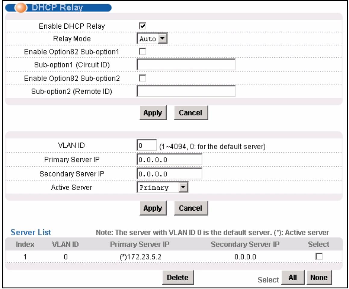Click the Sub-option1 (Circuit ID) field
This screenshot has height=289, width=349.
pyautogui.click(x=186, y=64)
